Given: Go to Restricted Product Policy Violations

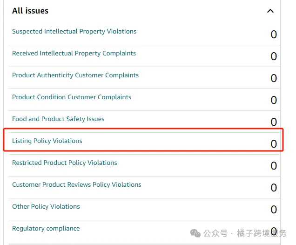Looking at the screenshot, I should [65, 163].
